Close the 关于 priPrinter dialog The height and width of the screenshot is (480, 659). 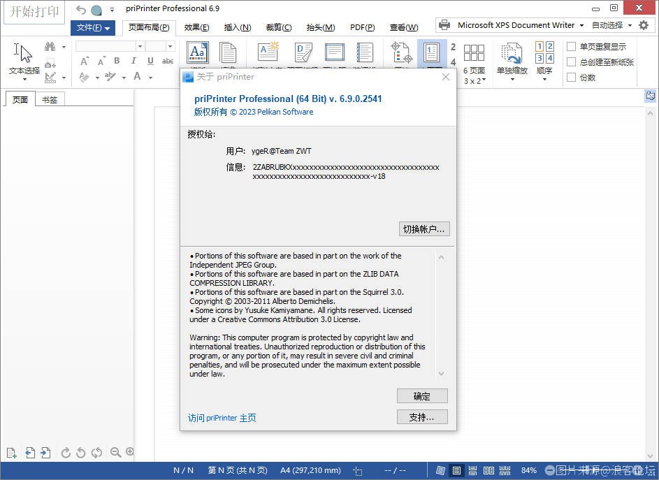click(x=446, y=77)
